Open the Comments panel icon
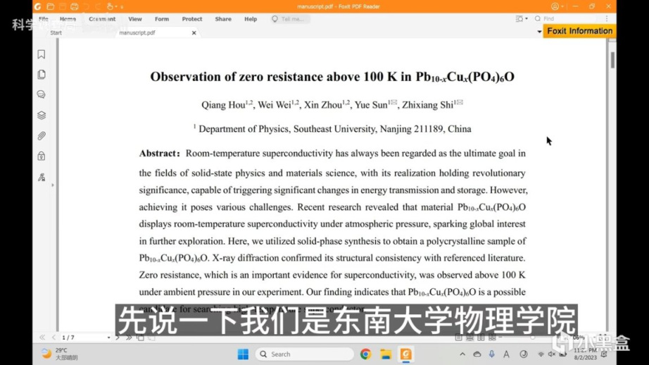Image resolution: width=649 pixels, height=365 pixels. click(42, 95)
